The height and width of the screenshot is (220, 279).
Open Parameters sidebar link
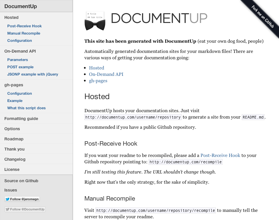[18, 60]
